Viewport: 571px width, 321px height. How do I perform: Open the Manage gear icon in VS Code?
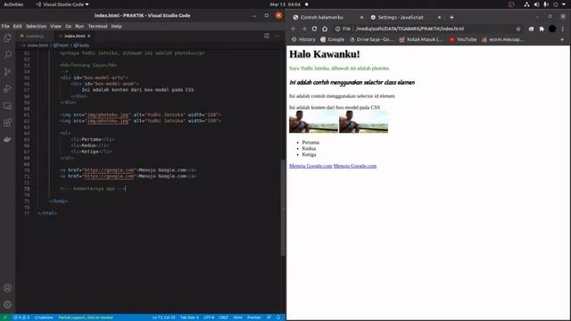coord(7,304)
